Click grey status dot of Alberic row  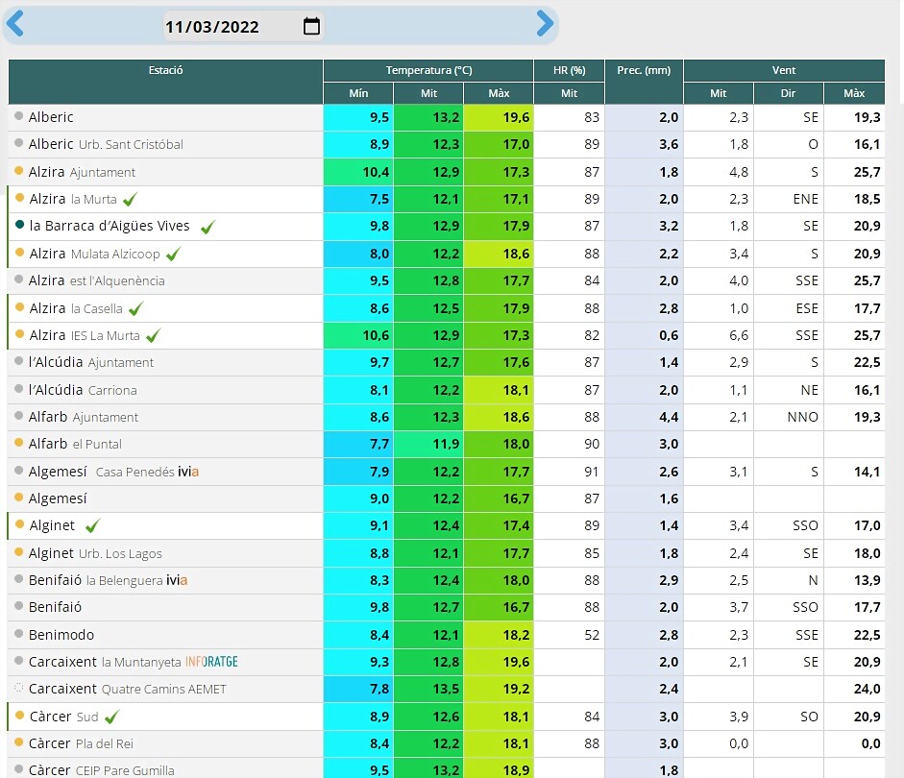pos(18,116)
